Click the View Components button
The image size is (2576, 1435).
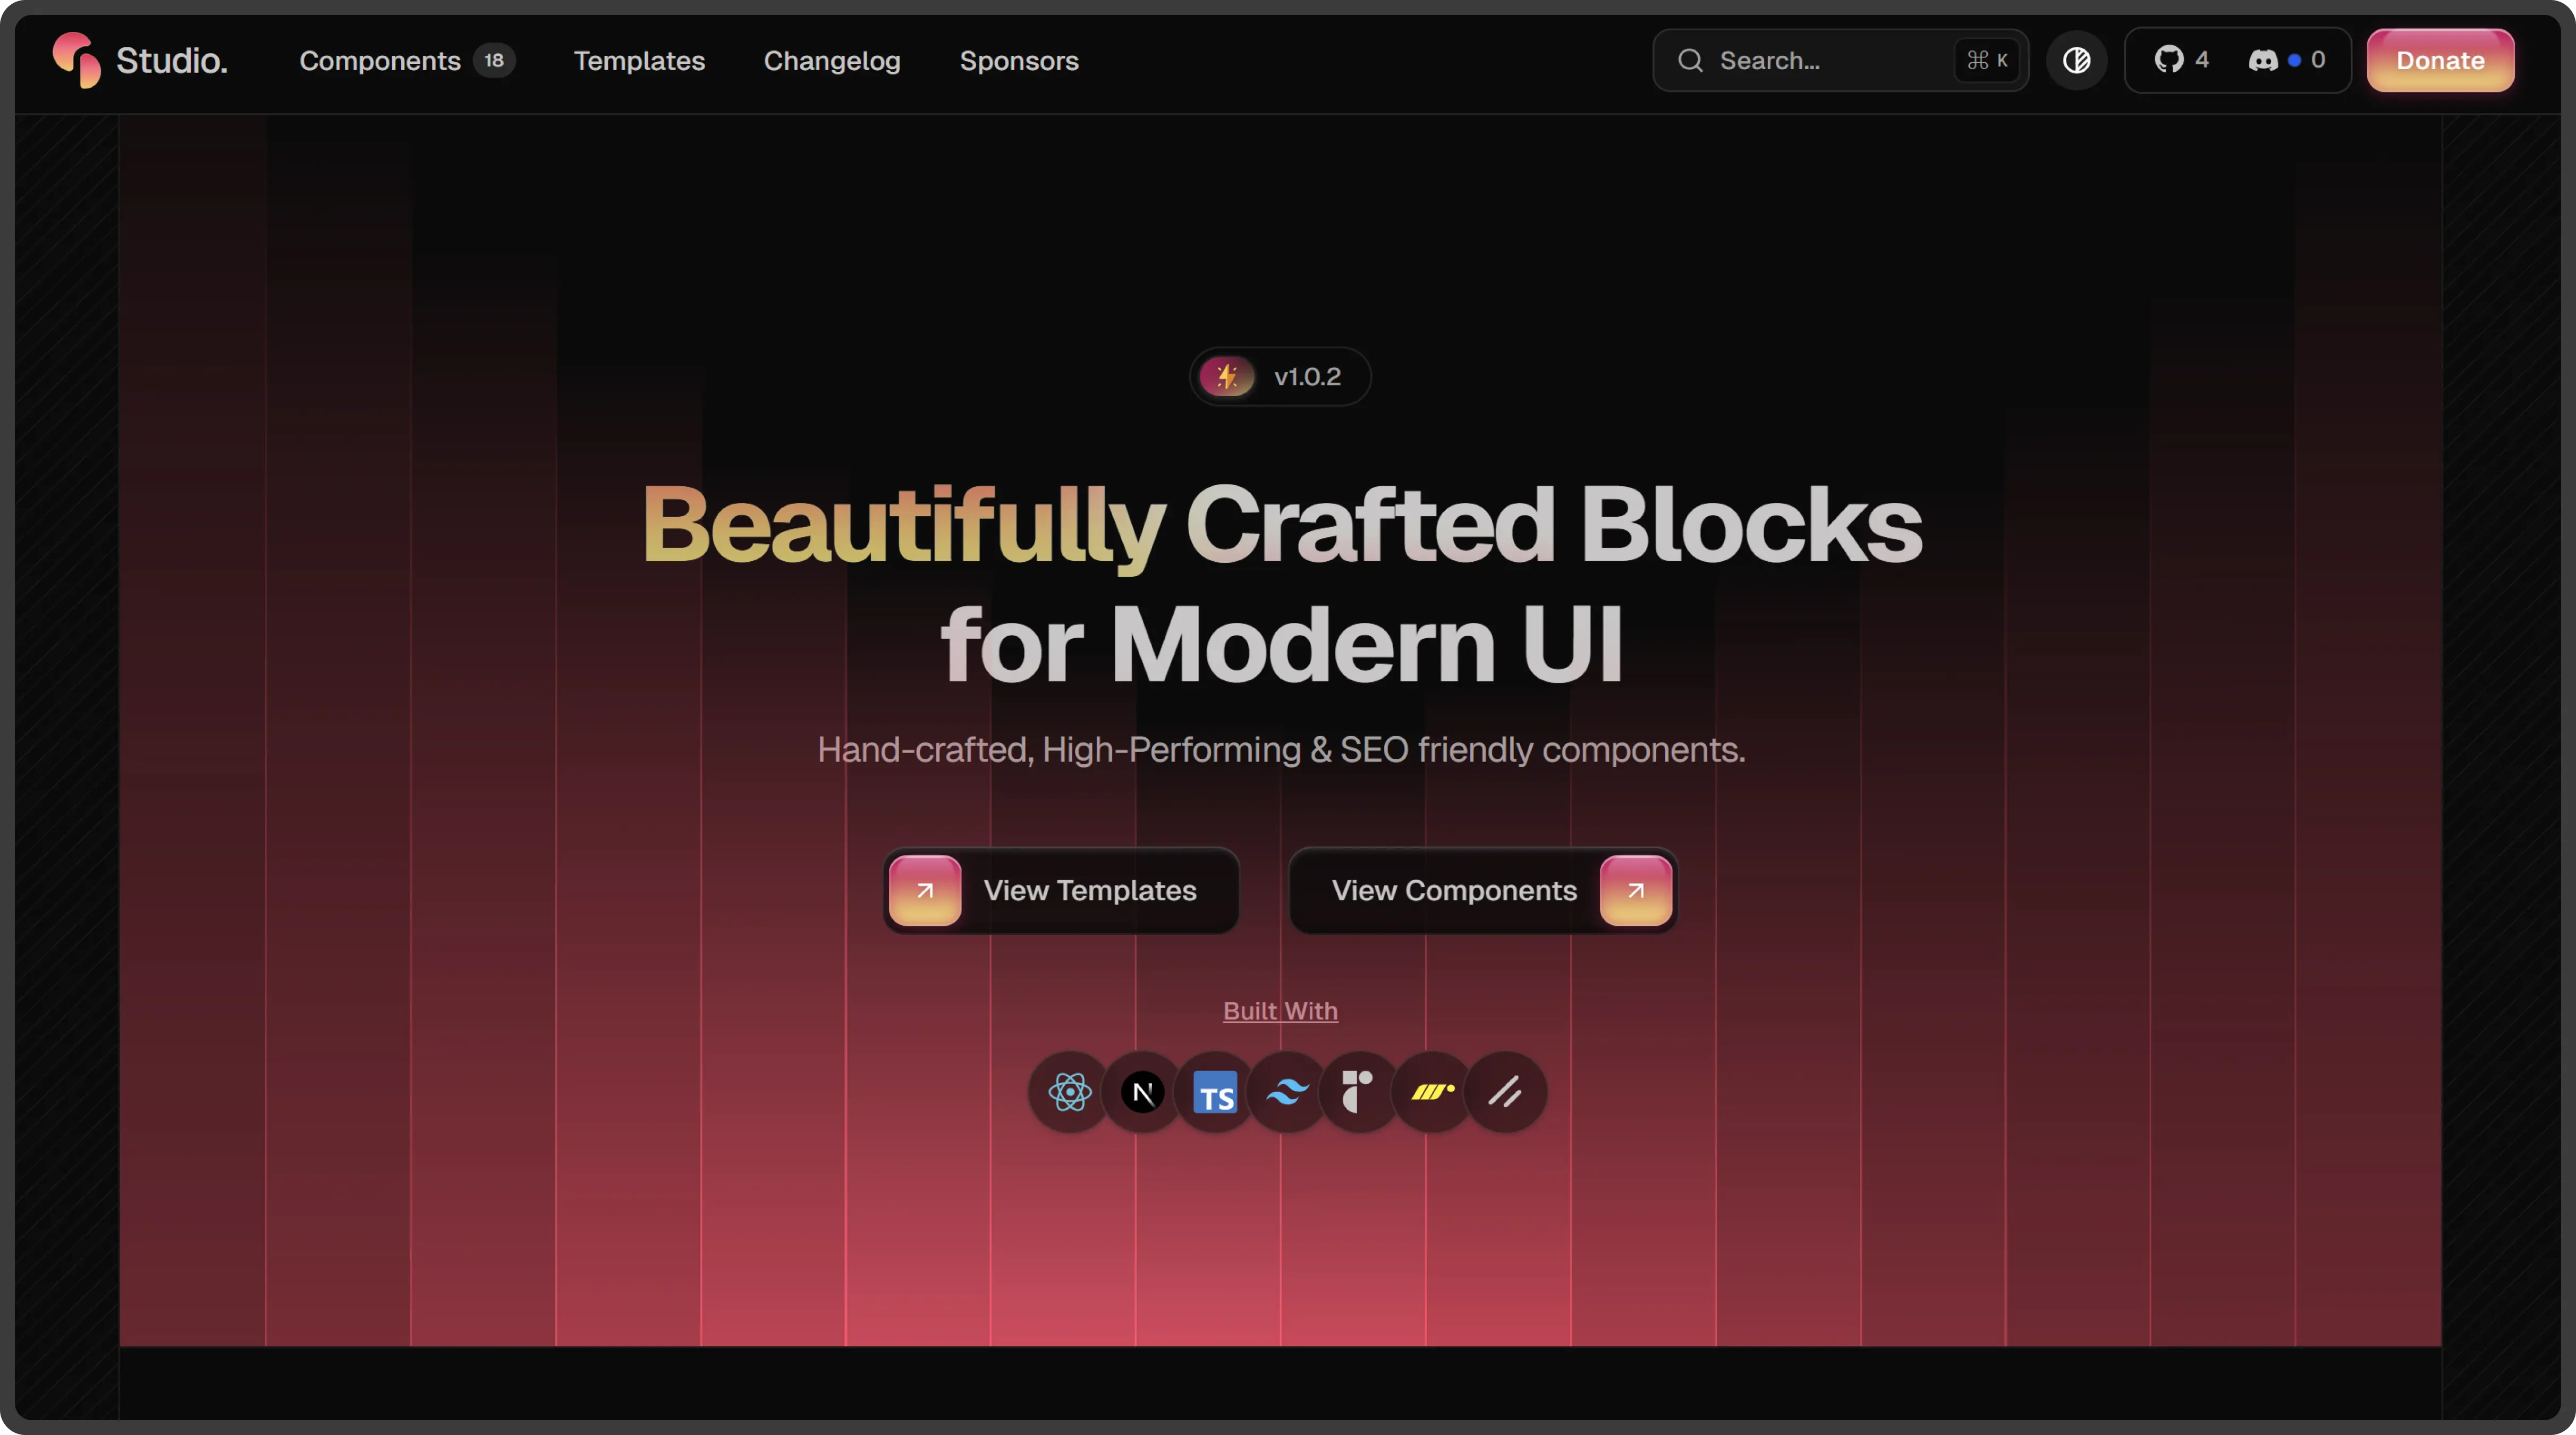tap(1483, 890)
